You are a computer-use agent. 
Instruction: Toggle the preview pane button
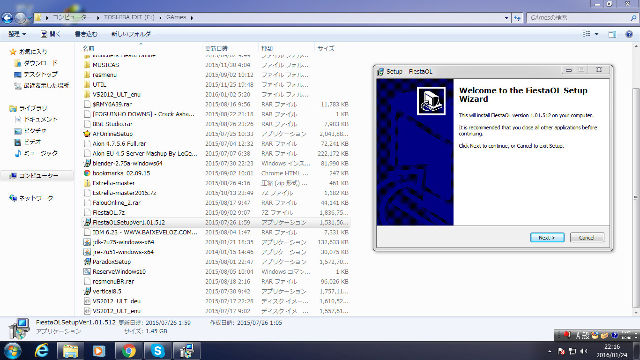[612, 34]
